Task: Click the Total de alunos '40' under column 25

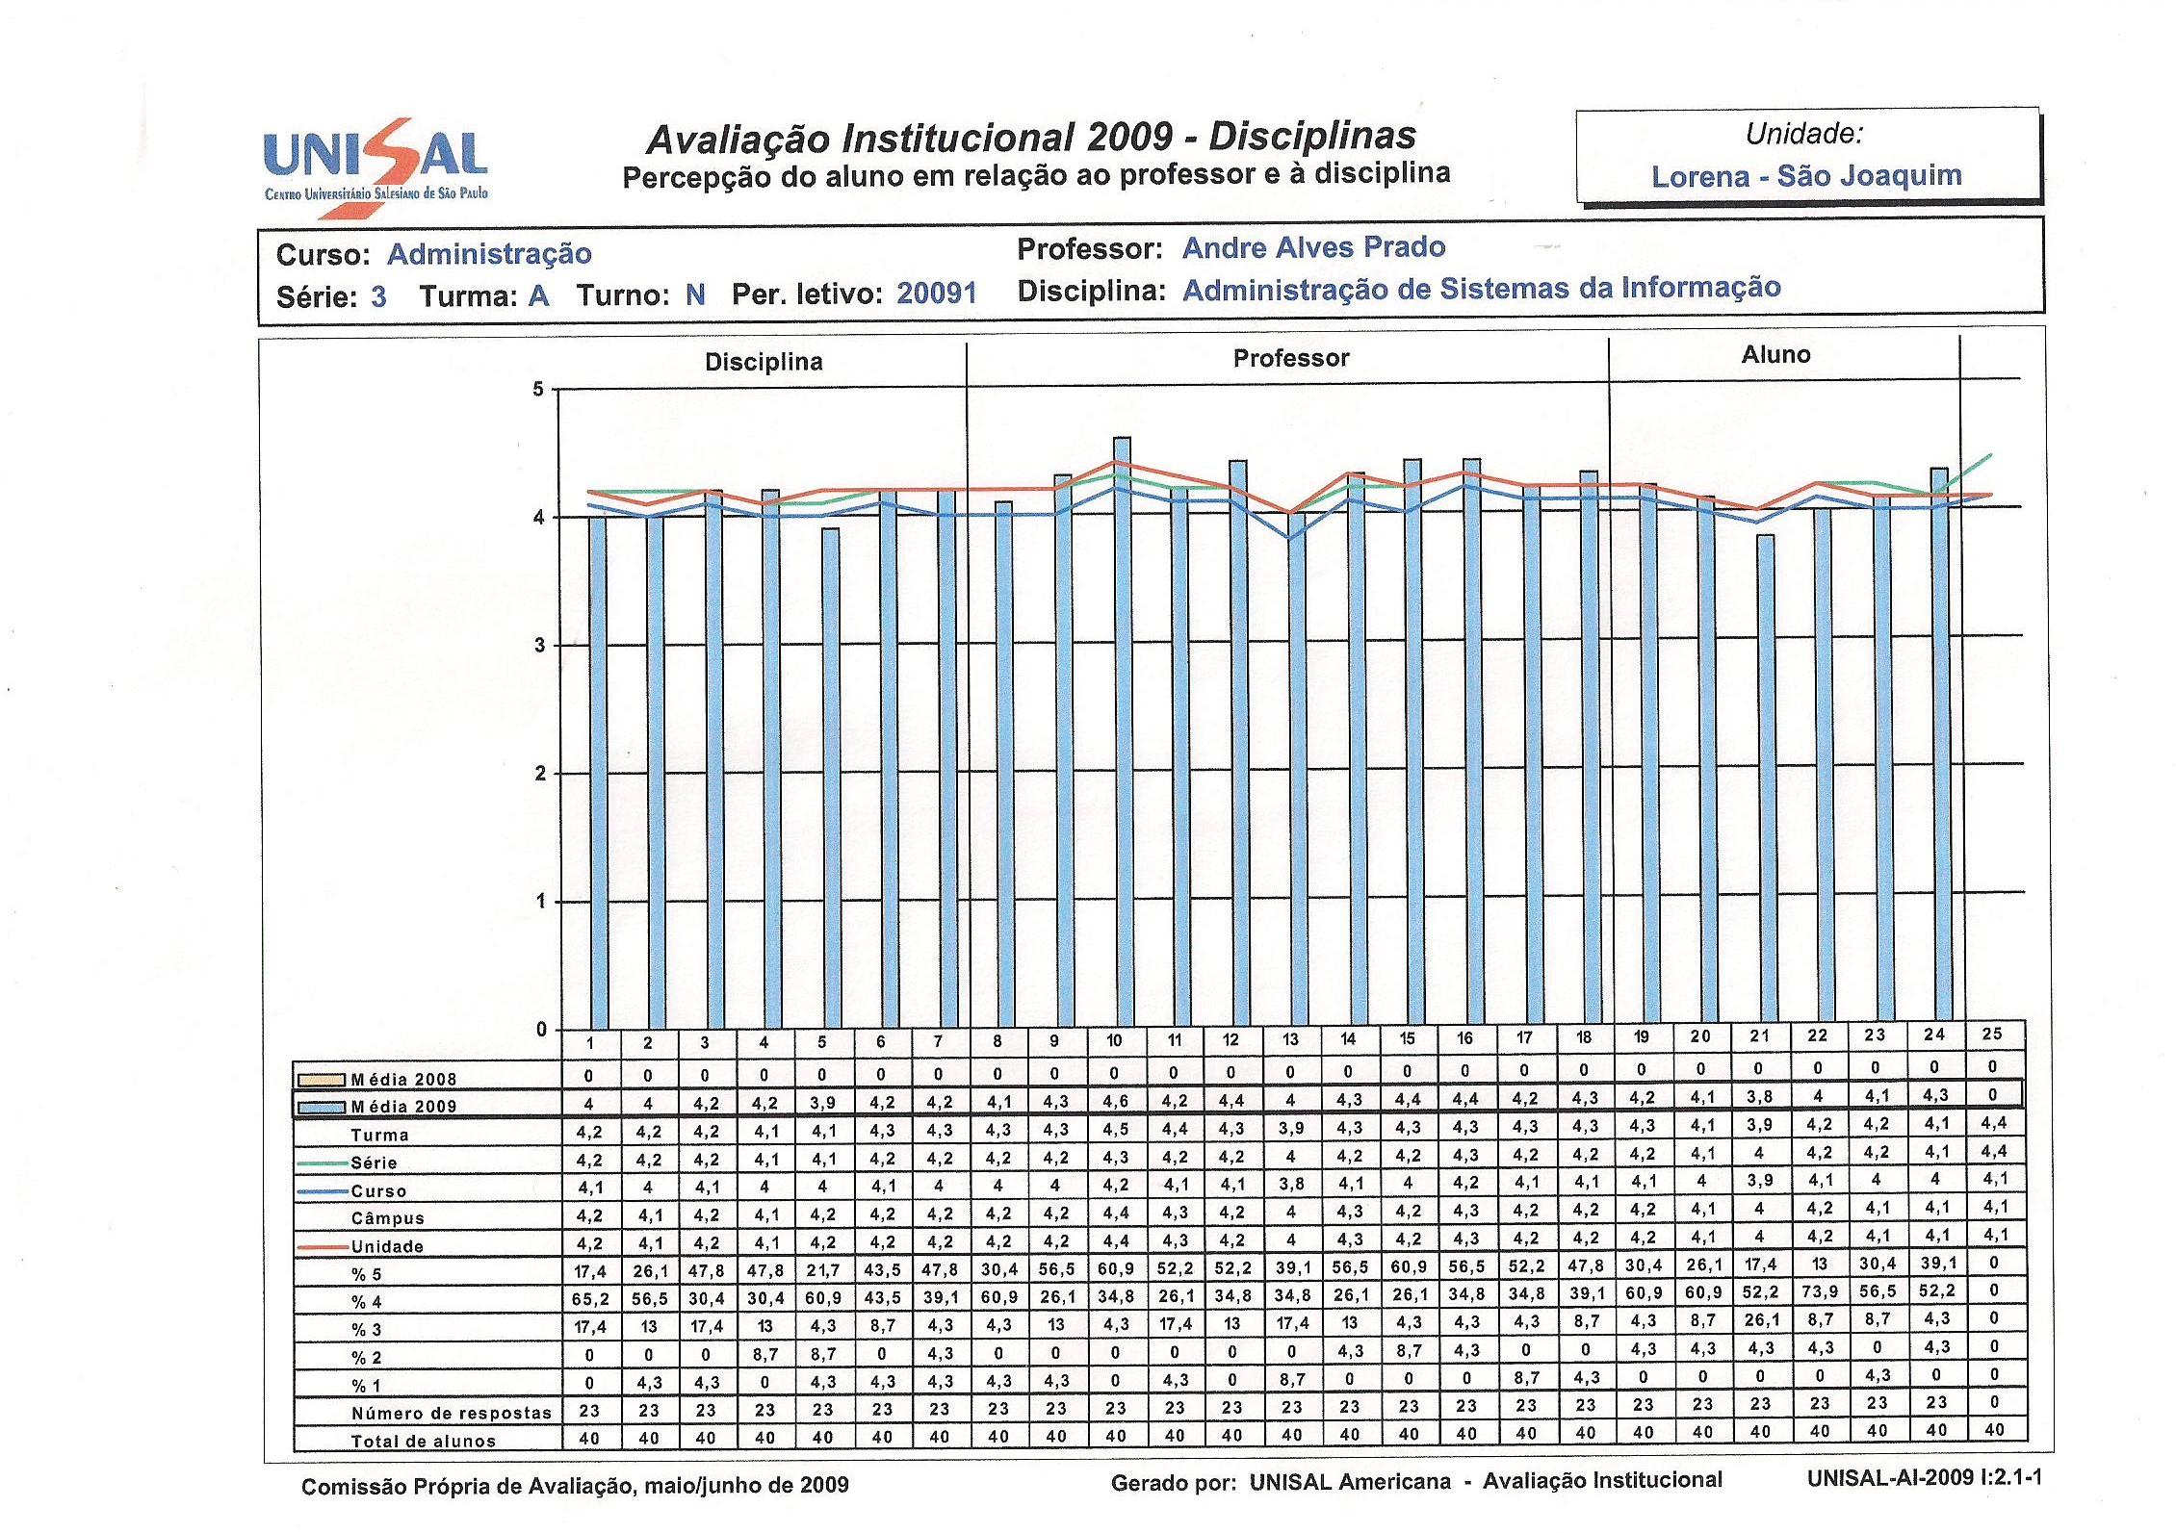Action: point(1994,1429)
